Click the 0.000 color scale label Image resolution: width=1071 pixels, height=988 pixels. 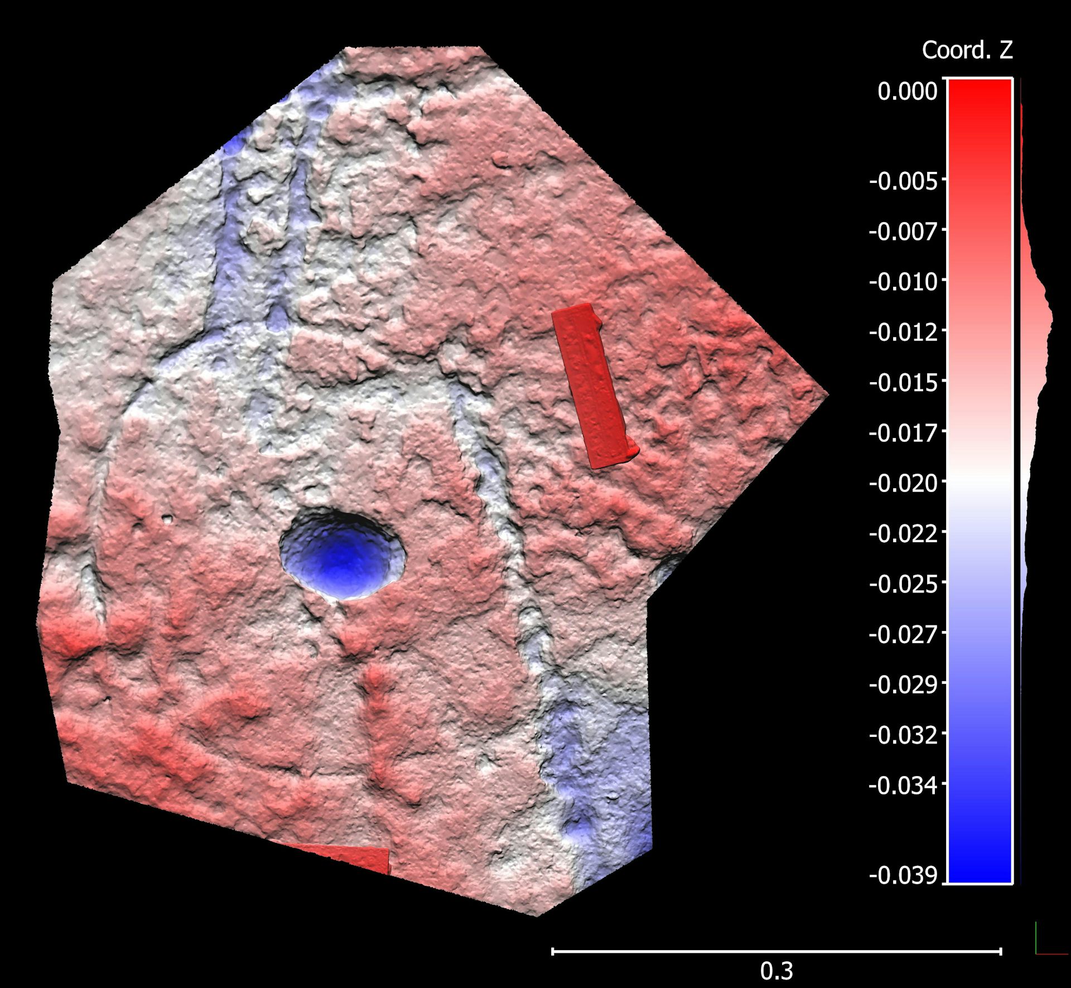click(908, 91)
